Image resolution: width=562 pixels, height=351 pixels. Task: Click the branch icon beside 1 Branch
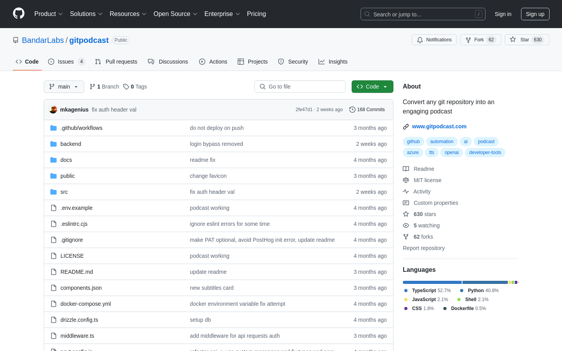point(92,87)
